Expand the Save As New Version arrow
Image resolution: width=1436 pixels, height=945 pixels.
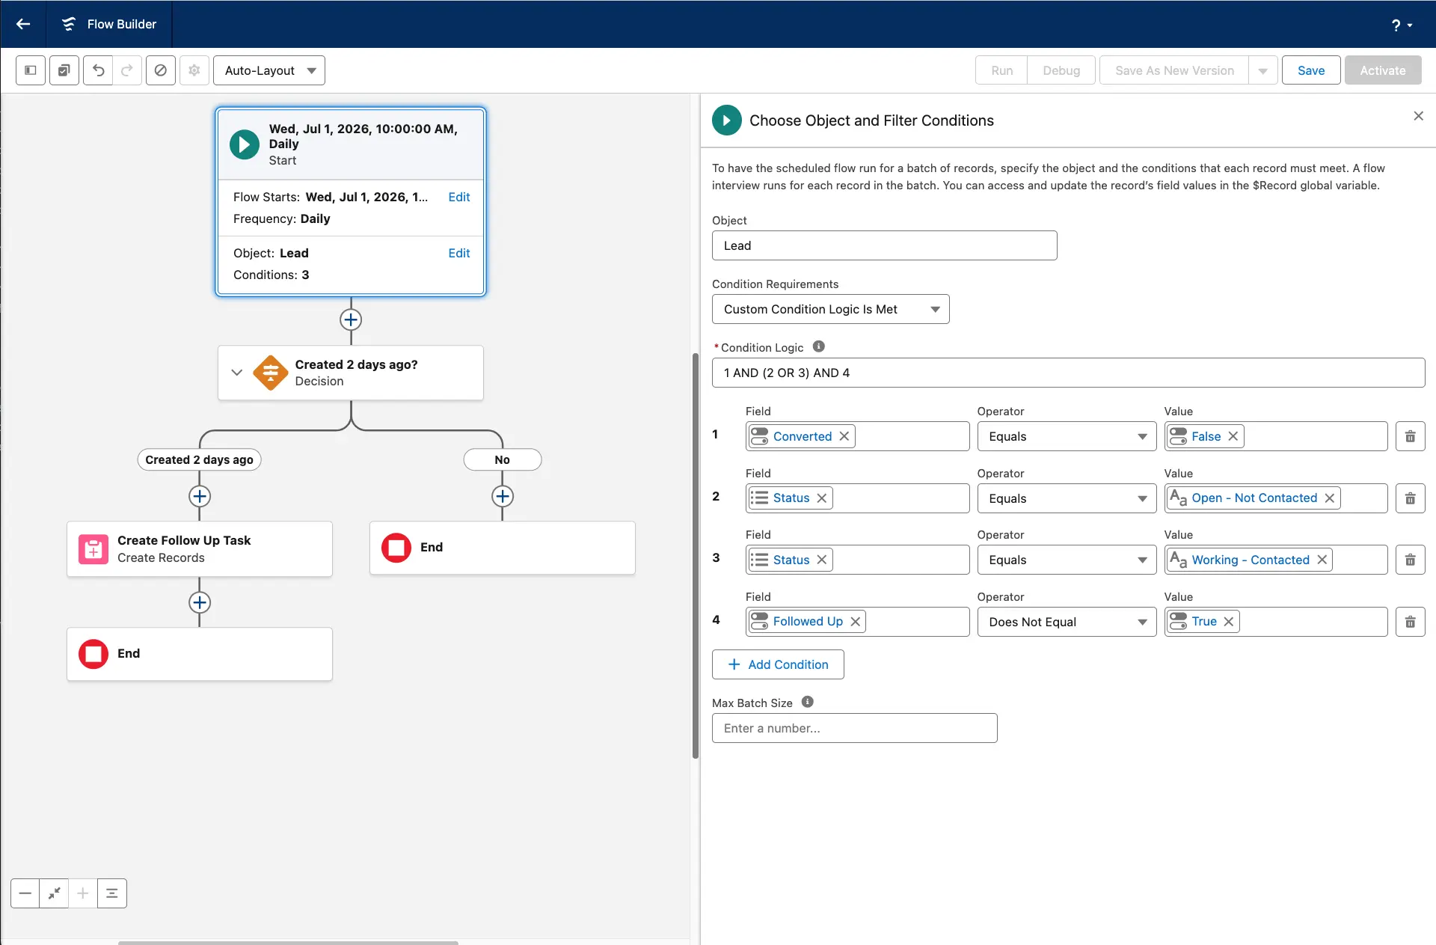click(x=1263, y=70)
